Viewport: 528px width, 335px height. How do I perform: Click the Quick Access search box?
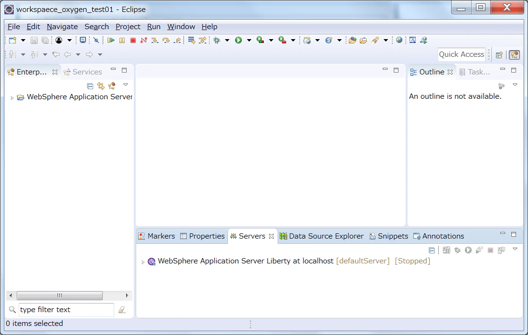[x=461, y=54]
